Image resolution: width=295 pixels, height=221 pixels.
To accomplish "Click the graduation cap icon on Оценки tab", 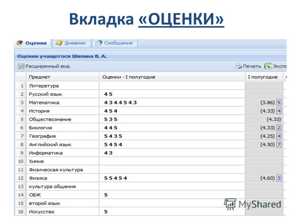I will (20, 43).
